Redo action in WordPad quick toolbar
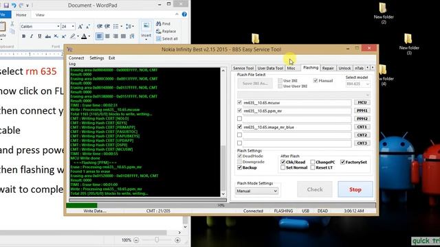 click(21, 5)
